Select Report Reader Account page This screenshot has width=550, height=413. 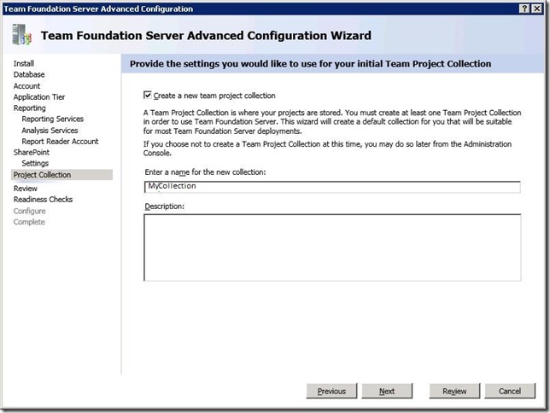coord(60,142)
